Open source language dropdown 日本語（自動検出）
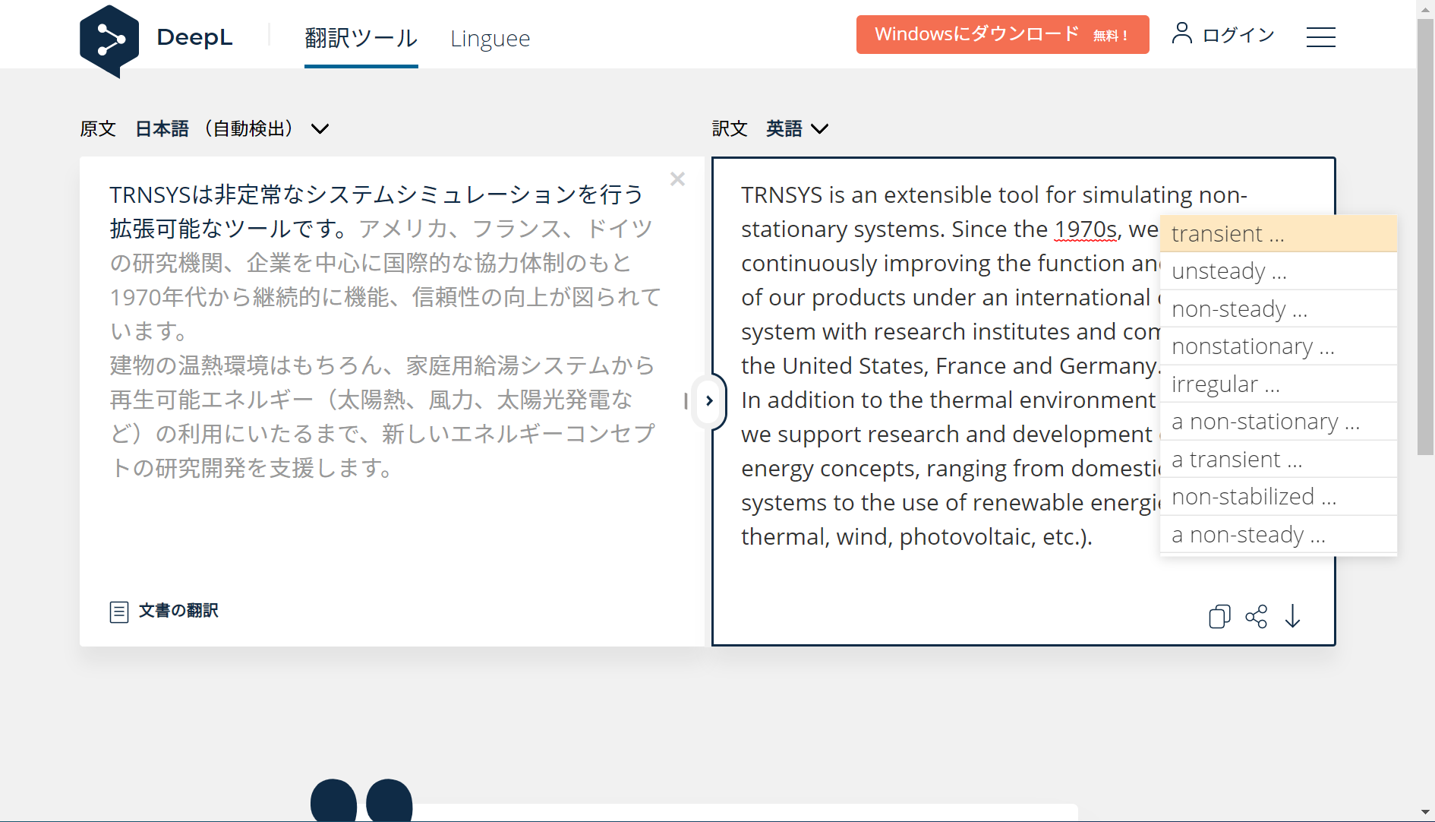The height and width of the screenshot is (822, 1435). (x=232, y=129)
